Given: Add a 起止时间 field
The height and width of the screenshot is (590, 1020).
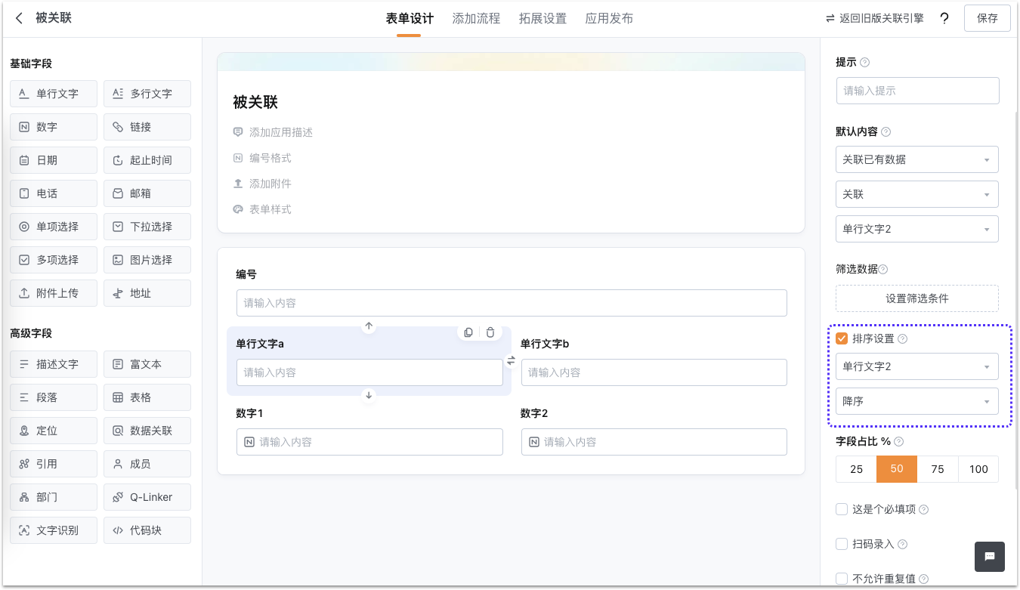Looking at the screenshot, I should pyautogui.click(x=147, y=160).
